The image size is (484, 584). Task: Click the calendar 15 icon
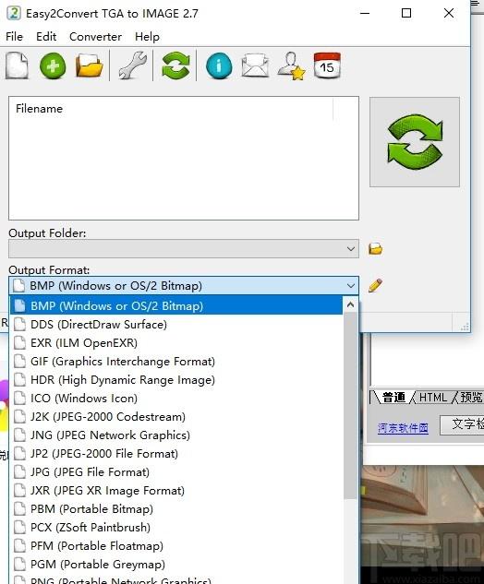point(327,66)
